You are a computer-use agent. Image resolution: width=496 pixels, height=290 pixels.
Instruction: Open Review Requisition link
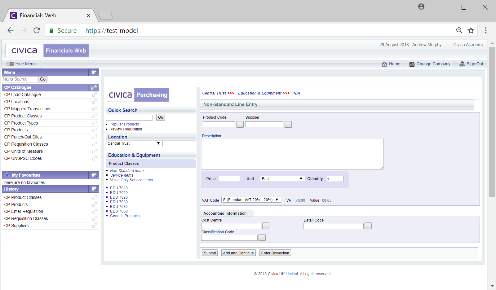[126, 129]
